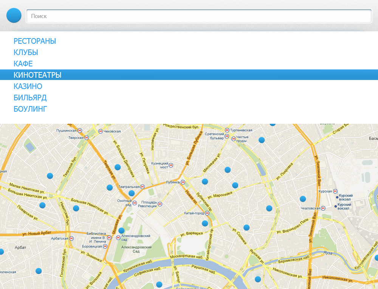Viewport: 378px width, 289px height.
Task: Open the РЕСТОРАНЫ category
Action: [35, 41]
